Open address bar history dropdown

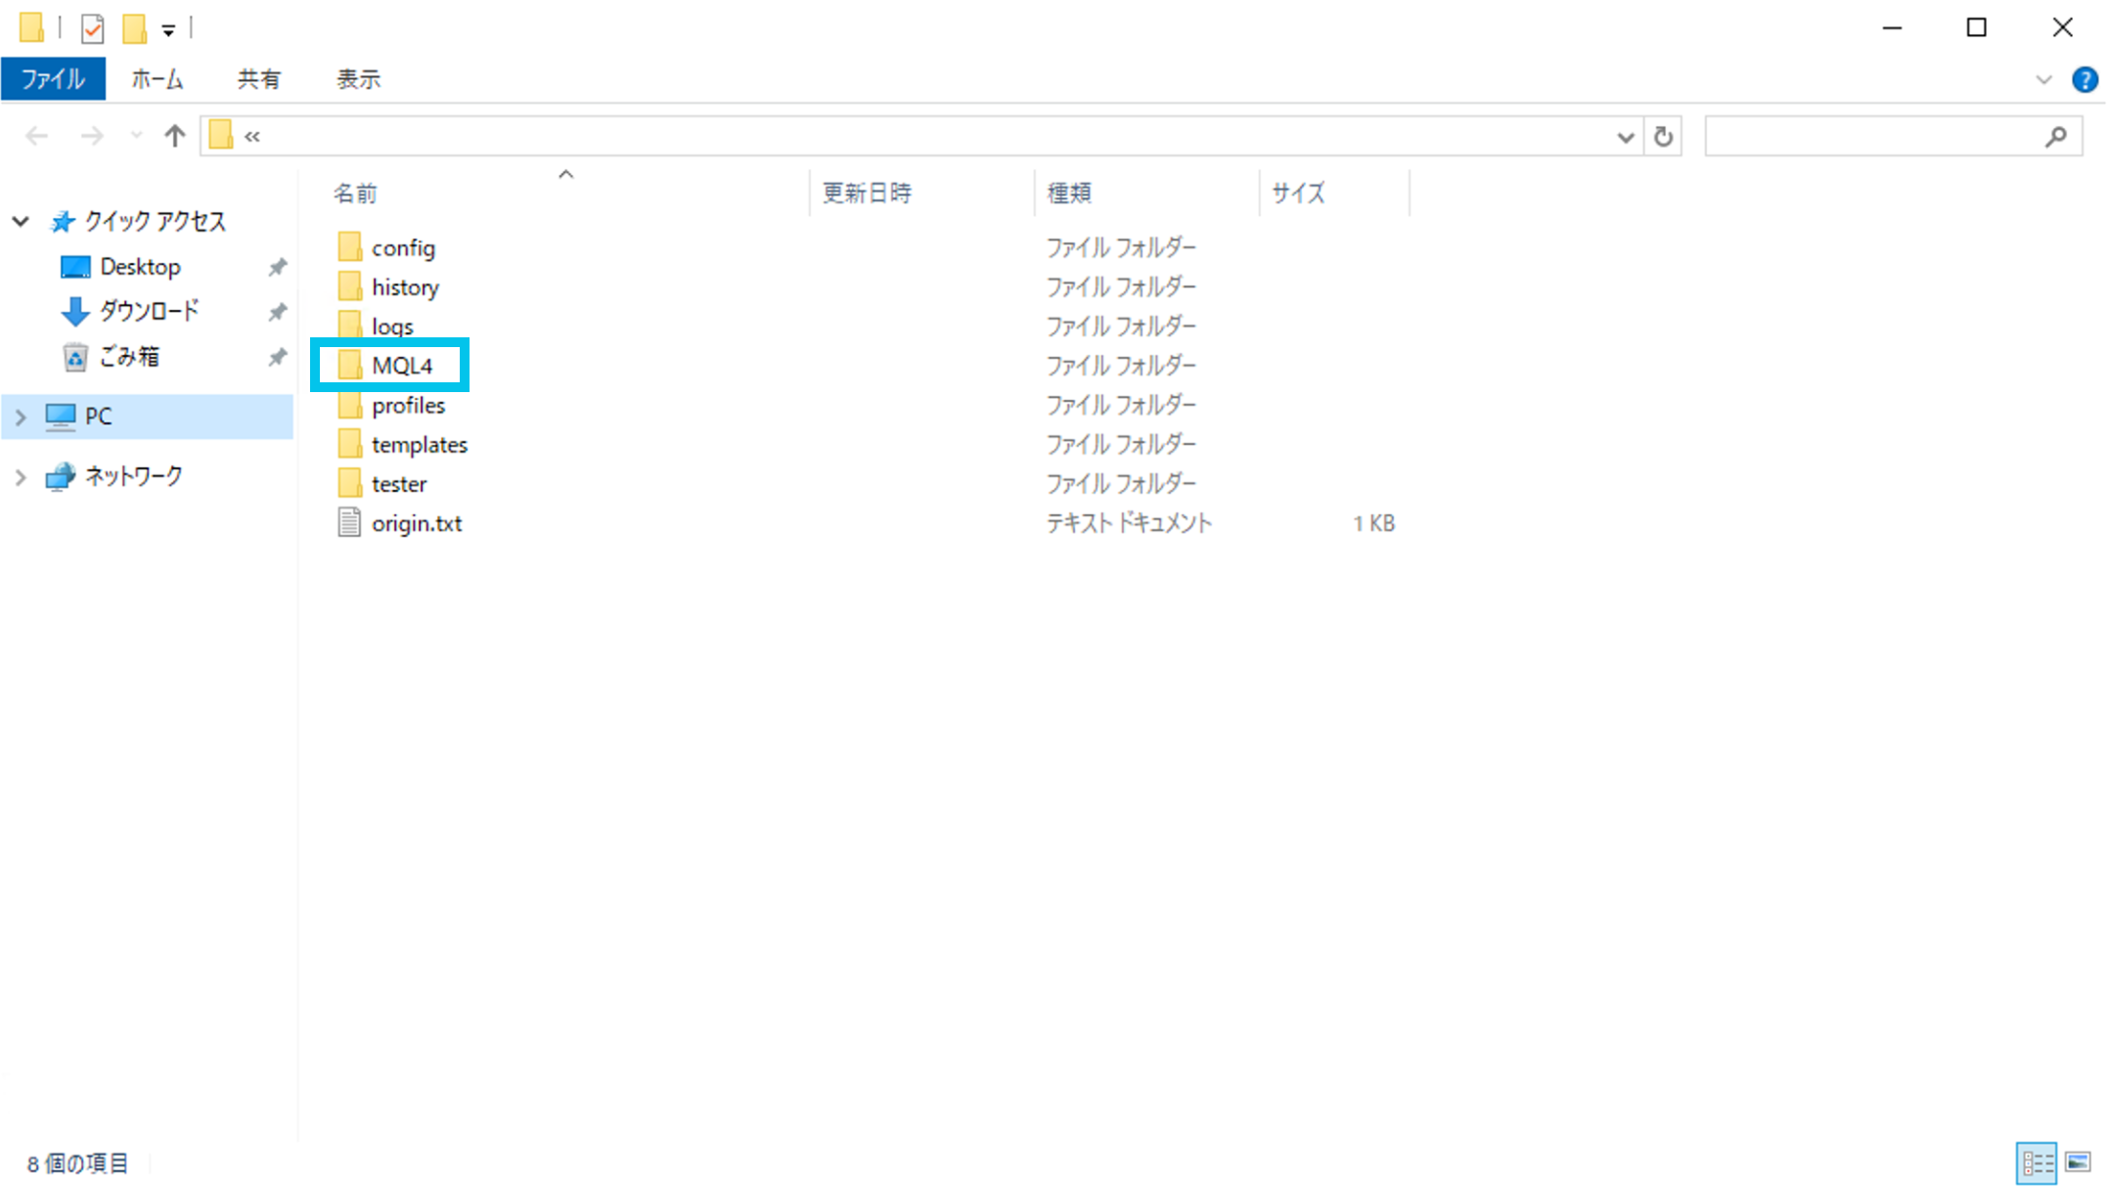click(x=1625, y=136)
